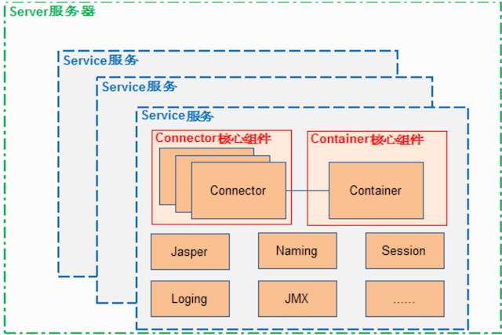Select the Session component box
Viewport: 502px width, 335px height.
405,251
